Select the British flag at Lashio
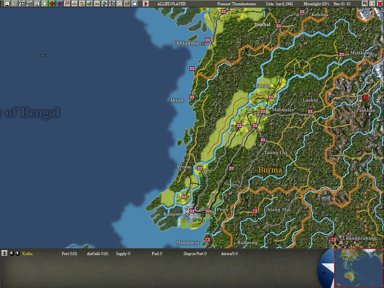Image resolution: width=384 pixels, height=288 pixels. 310,111
